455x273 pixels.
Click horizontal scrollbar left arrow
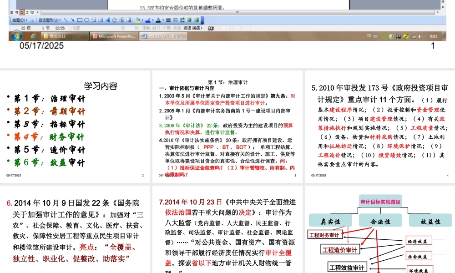[x=37, y=12]
